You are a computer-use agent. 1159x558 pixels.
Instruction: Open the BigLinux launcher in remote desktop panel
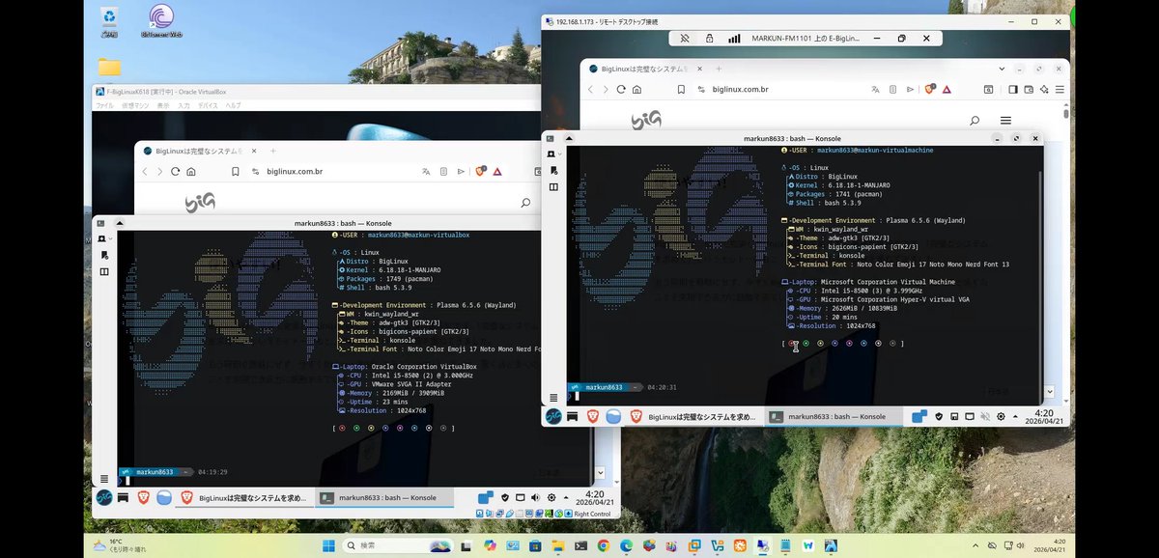553,416
